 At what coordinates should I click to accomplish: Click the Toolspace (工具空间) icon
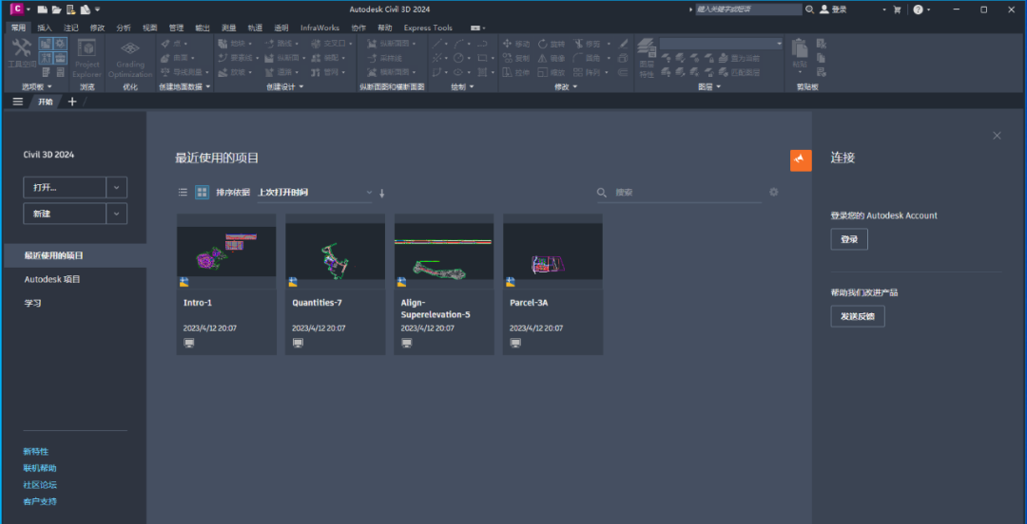click(x=20, y=53)
